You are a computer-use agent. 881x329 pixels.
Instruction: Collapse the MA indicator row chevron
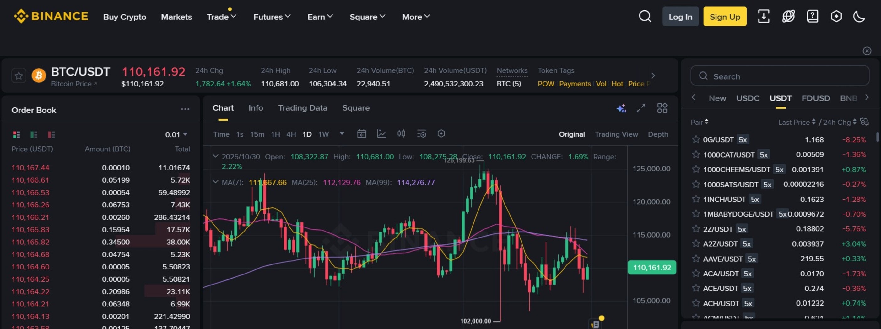[x=216, y=182]
